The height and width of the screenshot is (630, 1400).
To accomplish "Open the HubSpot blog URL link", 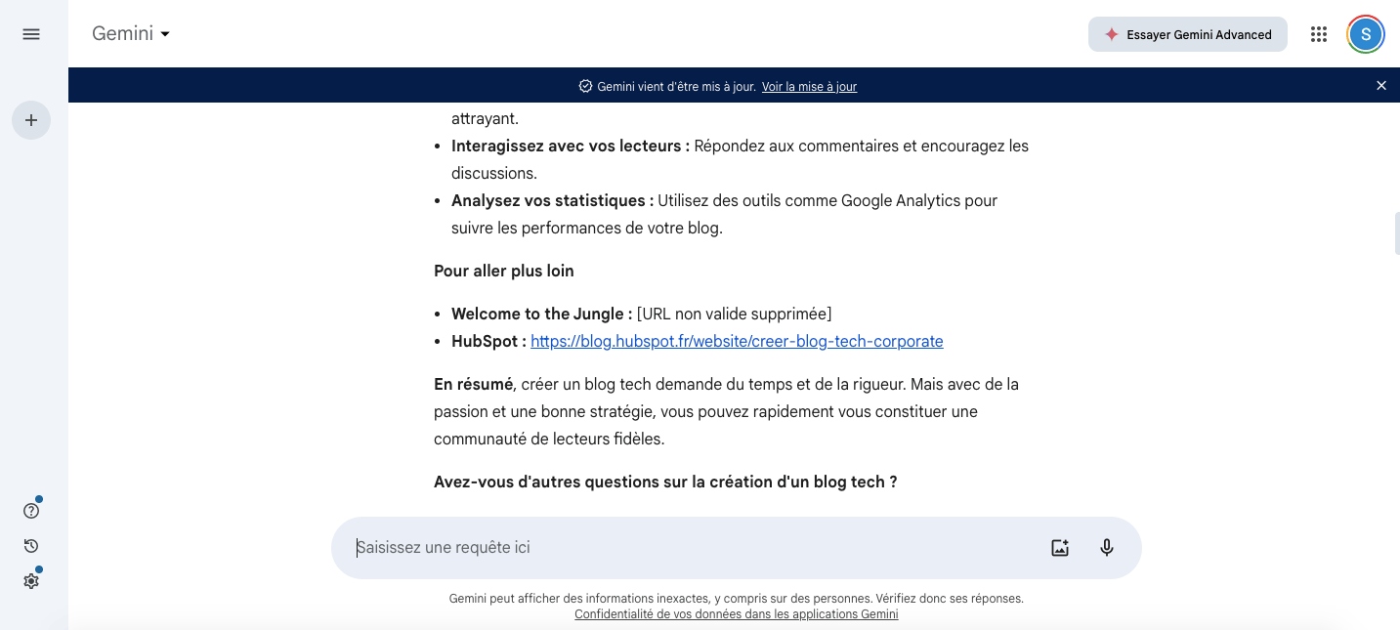I will 737,342.
